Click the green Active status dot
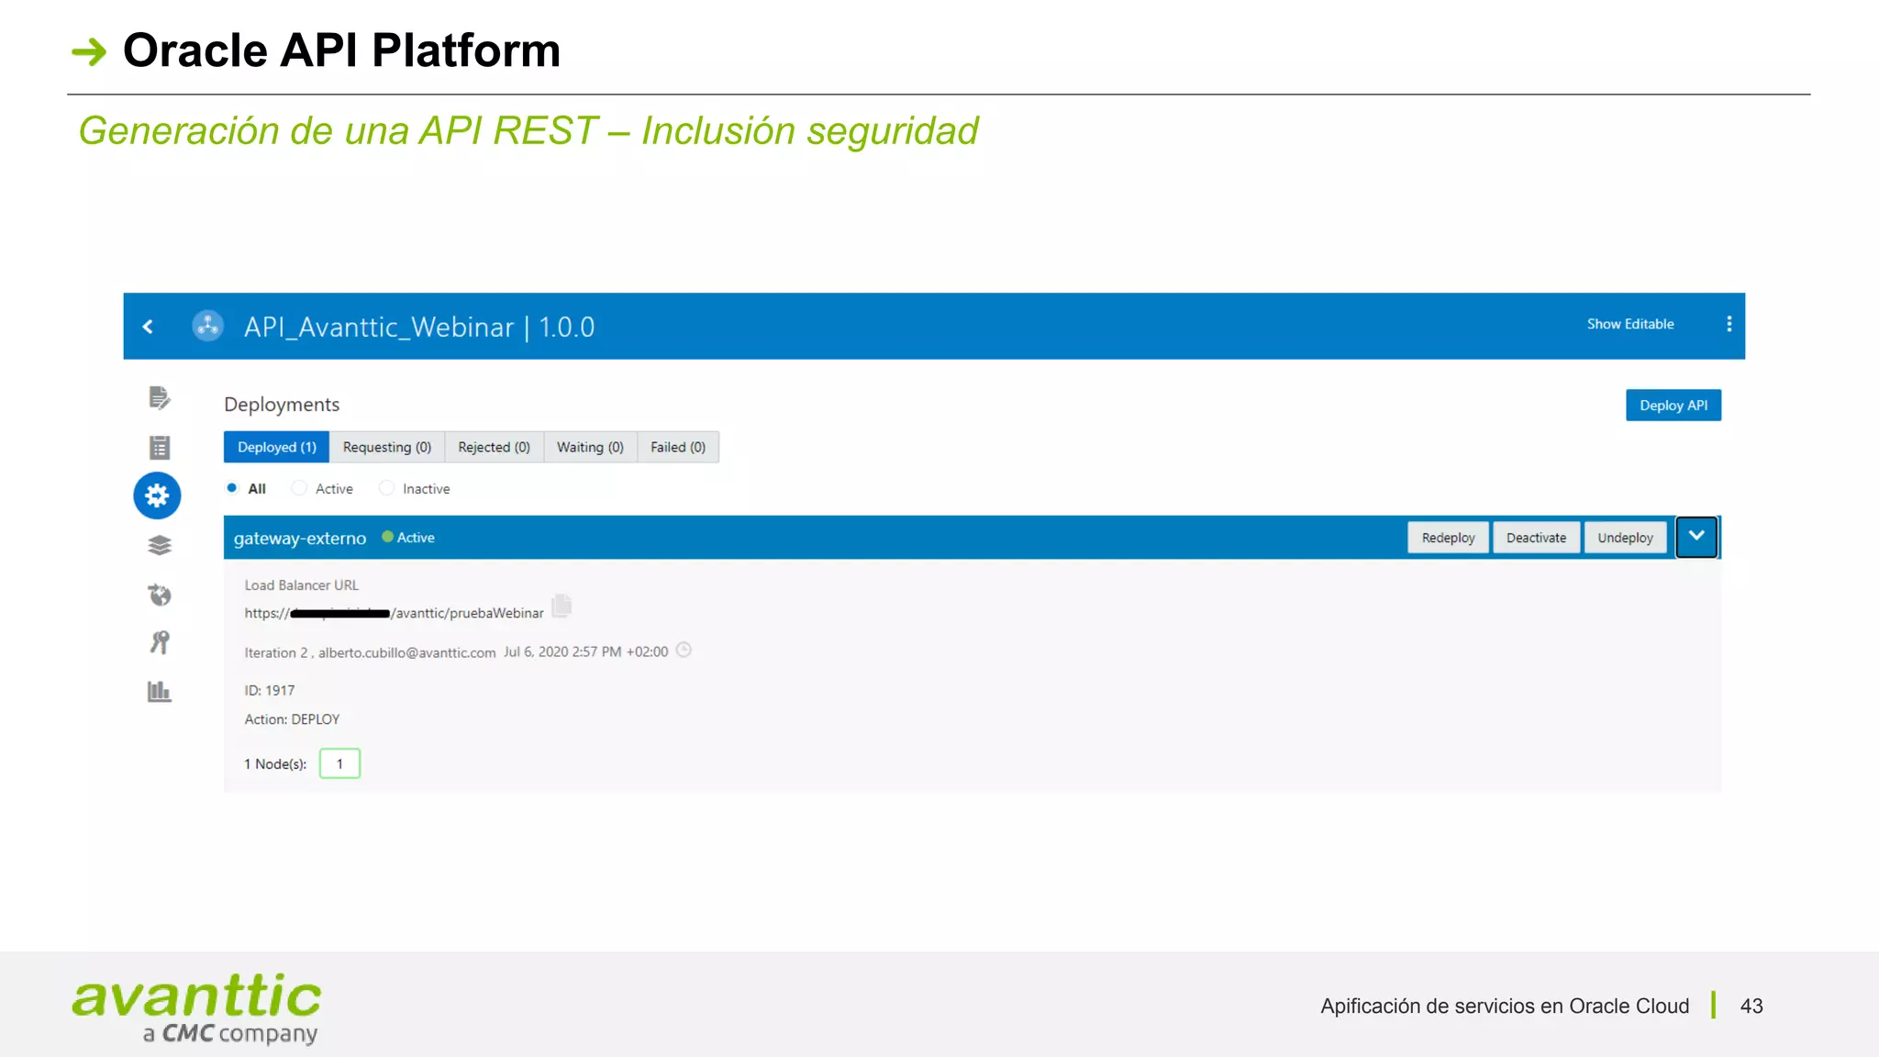The width and height of the screenshot is (1879, 1057). [x=387, y=537]
